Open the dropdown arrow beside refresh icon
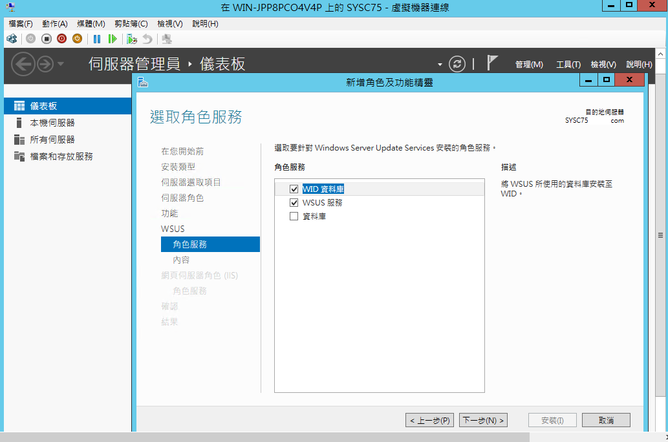 pos(440,65)
